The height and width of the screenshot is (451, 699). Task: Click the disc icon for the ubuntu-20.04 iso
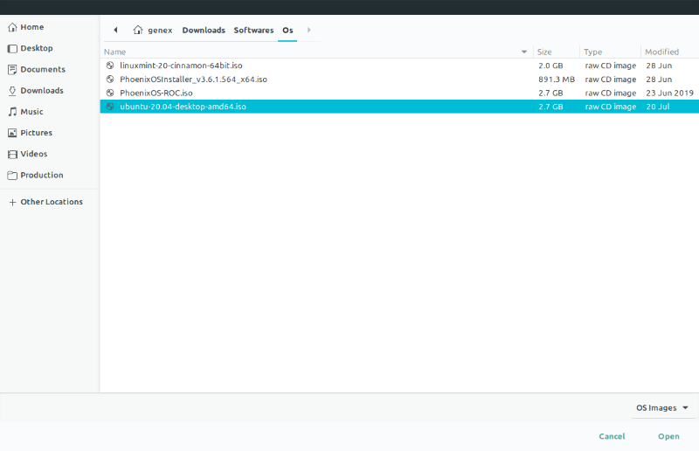[110, 107]
